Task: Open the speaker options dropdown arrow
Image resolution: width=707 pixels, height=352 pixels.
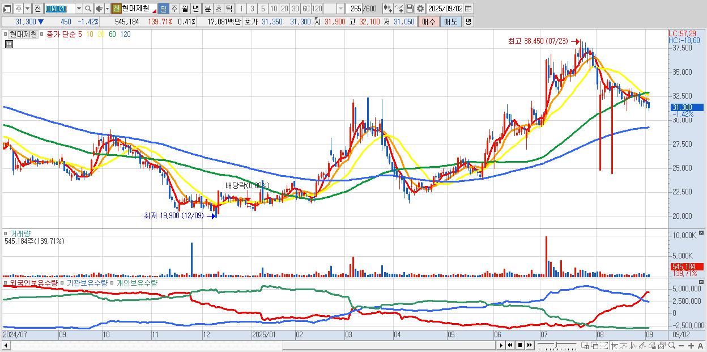Action: point(107,9)
